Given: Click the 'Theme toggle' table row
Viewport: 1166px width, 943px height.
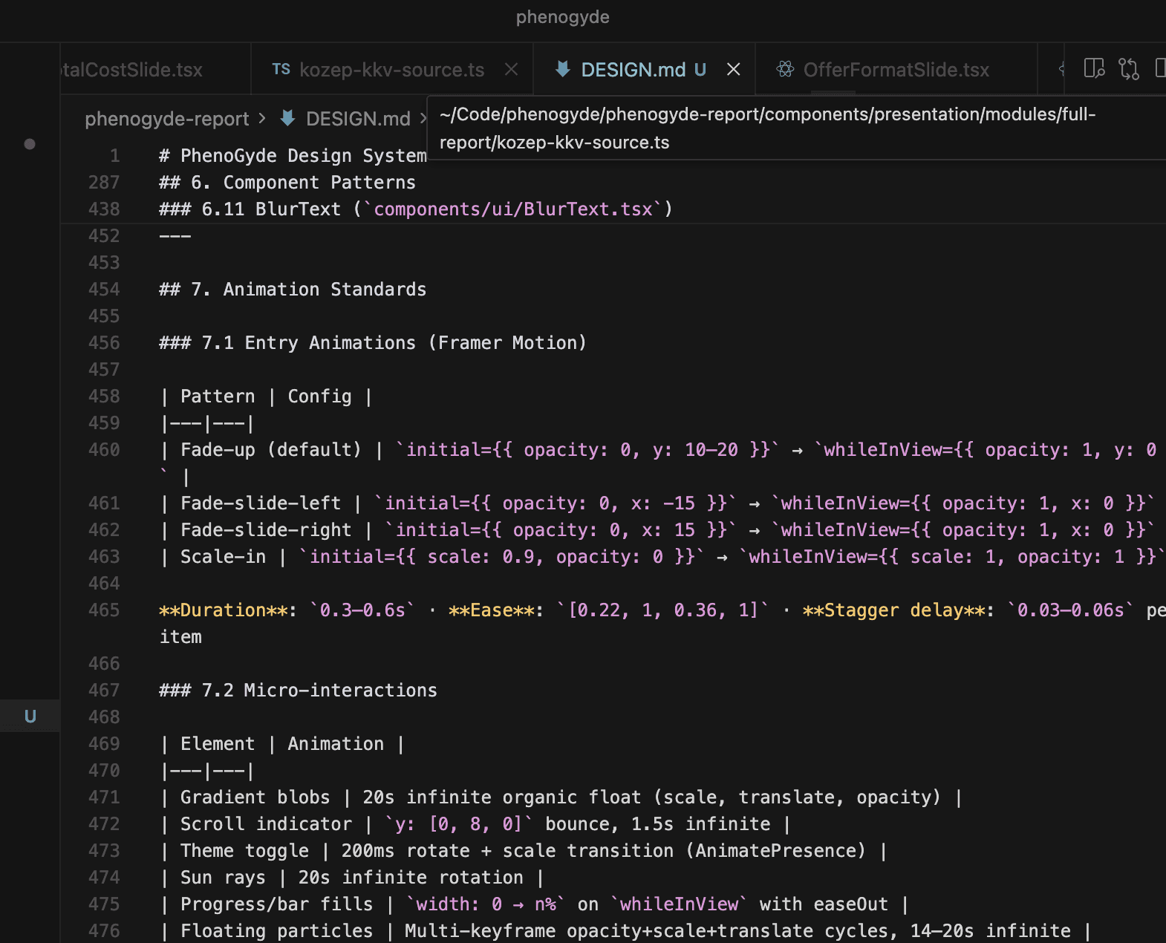Looking at the screenshot, I should pos(523,850).
